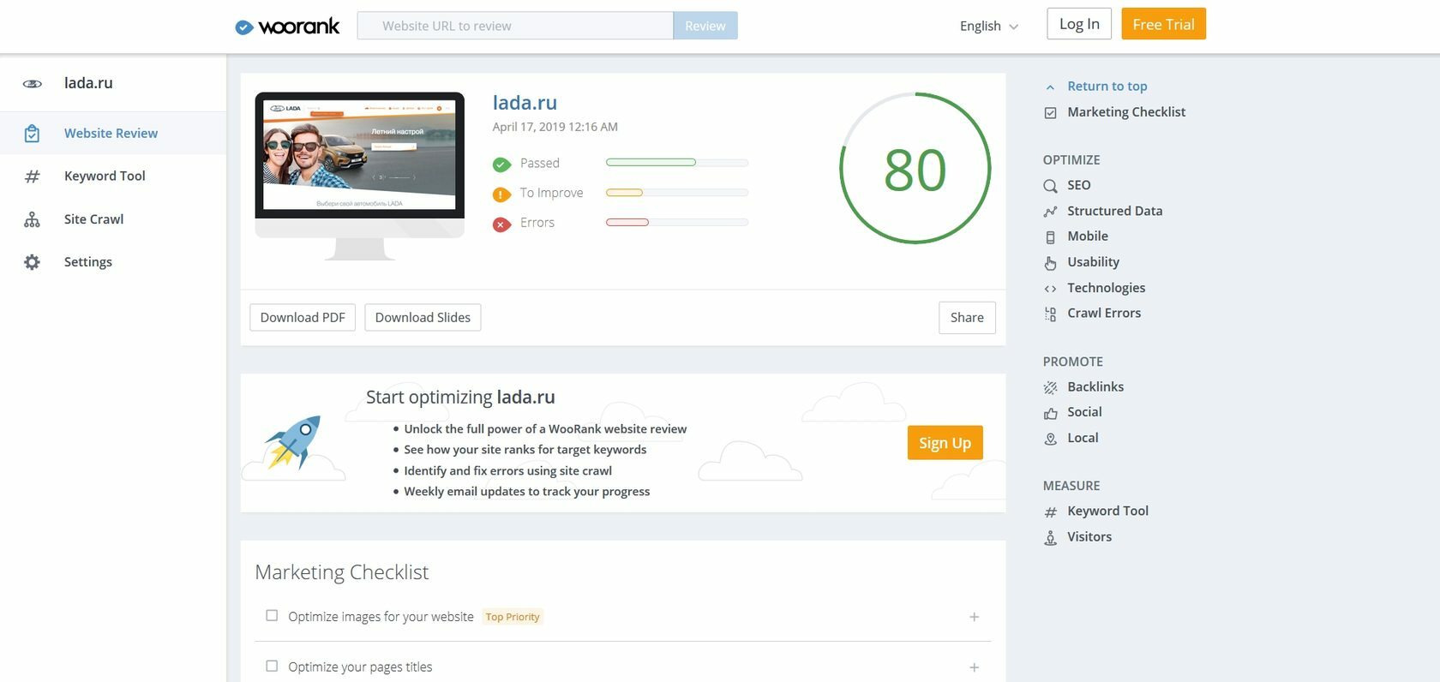Screen dimensions: 1440x682
Task: Click the eye icon beside lada.ru
Action: (33, 84)
